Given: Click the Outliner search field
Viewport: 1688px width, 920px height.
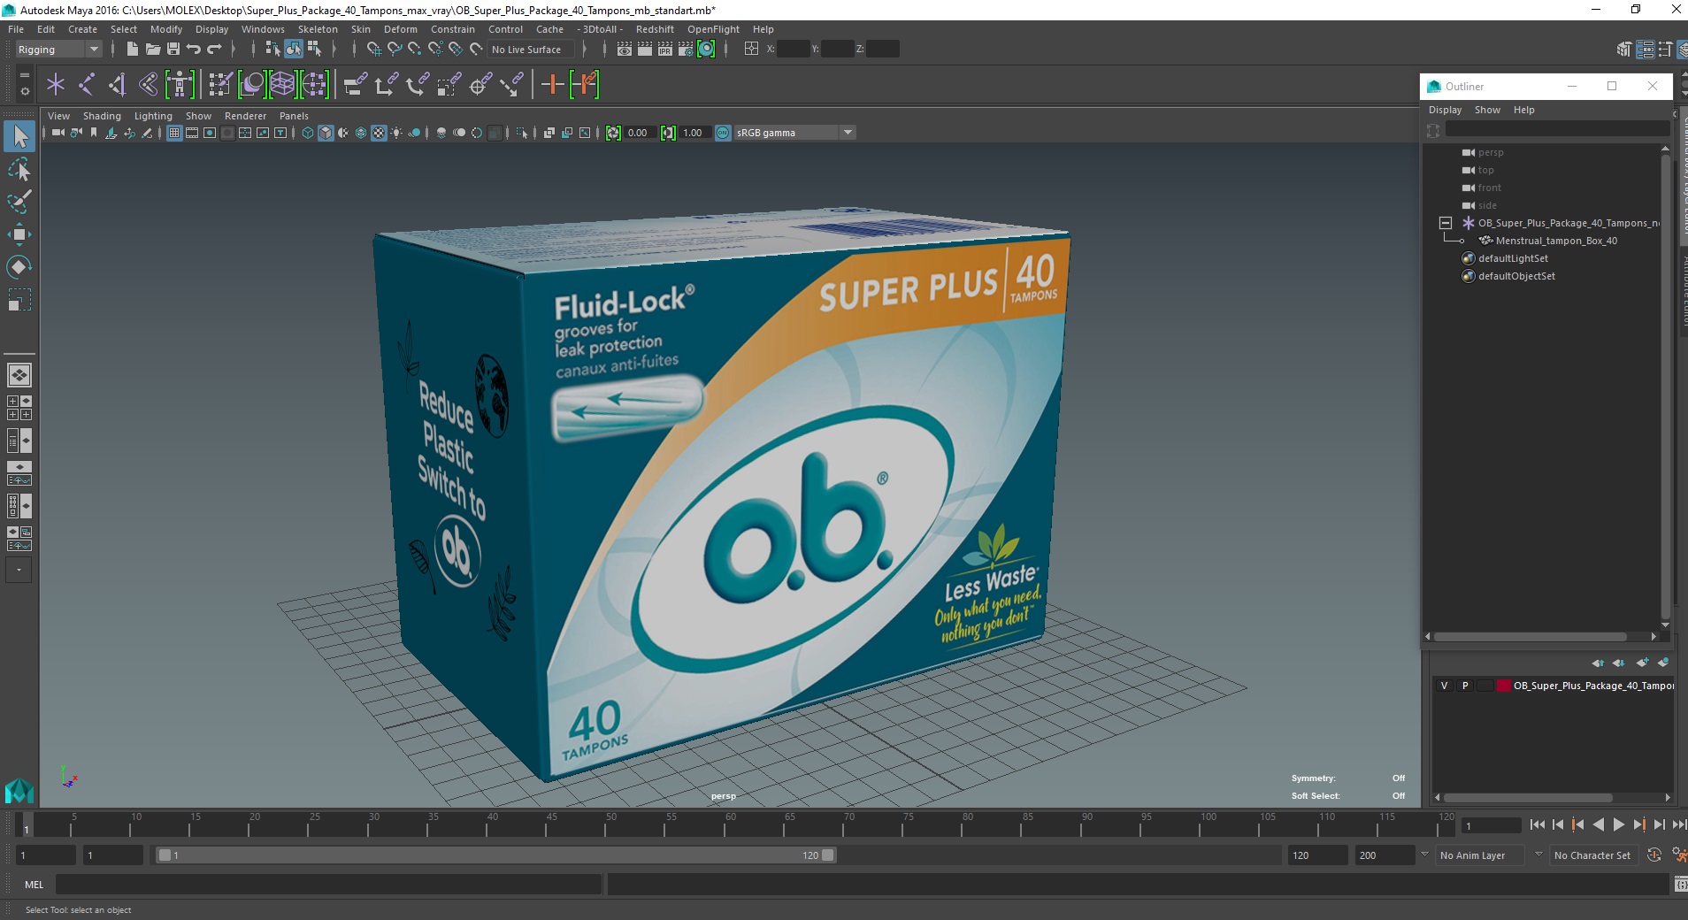Looking at the screenshot, I should pyautogui.click(x=1556, y=129).
